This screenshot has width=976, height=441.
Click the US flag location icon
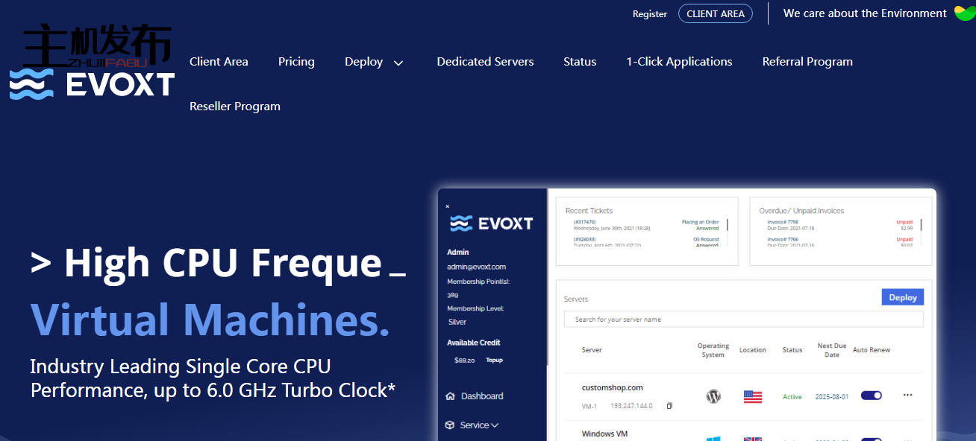point(752,396)
